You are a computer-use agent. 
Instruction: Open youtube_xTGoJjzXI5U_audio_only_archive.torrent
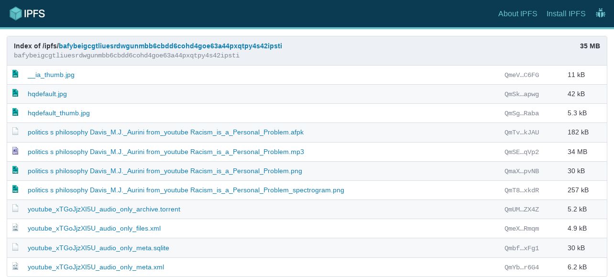click(104, 209)
